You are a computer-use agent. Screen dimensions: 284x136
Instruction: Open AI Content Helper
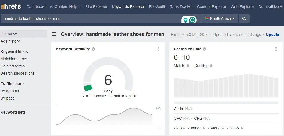pyautogui.click(x=65, y=7)
